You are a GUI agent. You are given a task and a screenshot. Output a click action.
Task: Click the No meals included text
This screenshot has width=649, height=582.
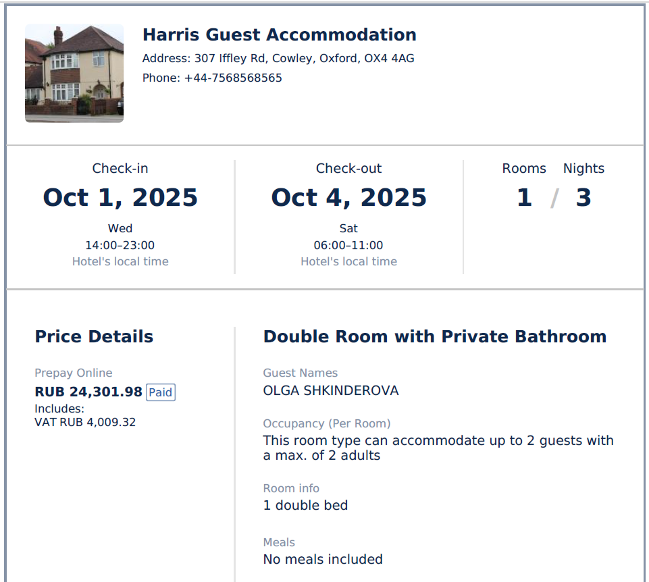323,559
